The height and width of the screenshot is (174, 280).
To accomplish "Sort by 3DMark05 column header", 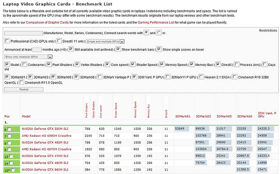I will point(224,116).
